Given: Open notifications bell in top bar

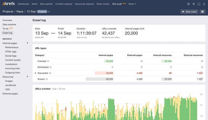Looking at the screenshot, I should (194, 4).
